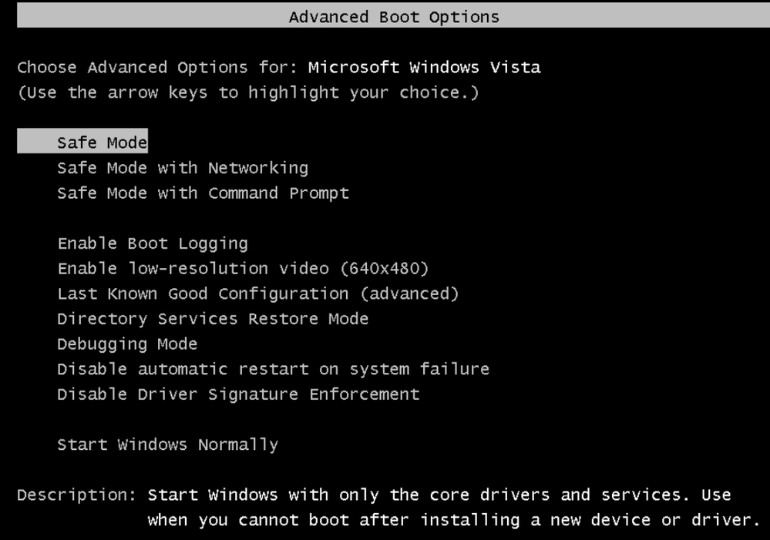Click the arrow keys instruction line

[x=248, y=92]
